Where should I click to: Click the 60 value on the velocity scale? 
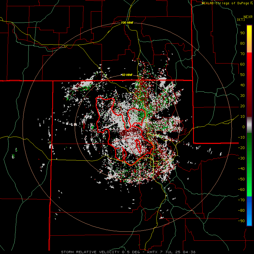[x=242, y=64]
